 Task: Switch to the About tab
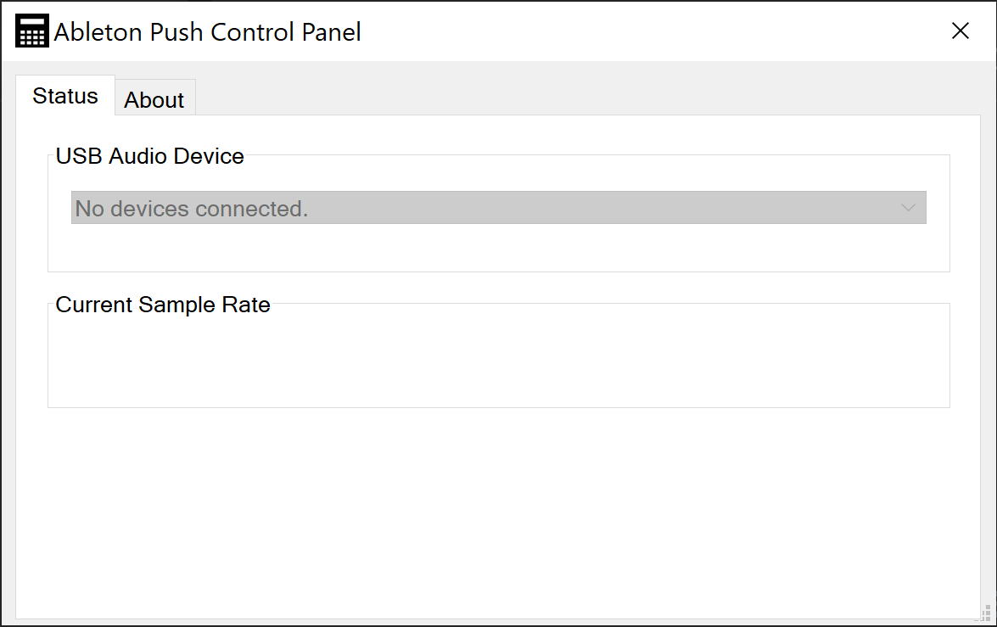154,99
